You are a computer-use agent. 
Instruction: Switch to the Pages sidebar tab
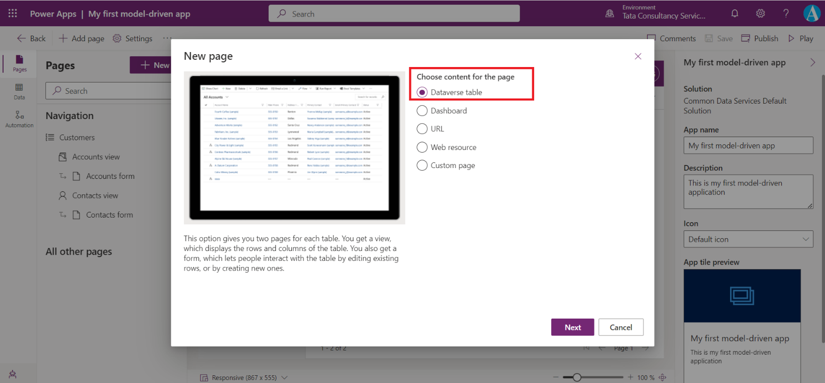click(x=20, y=63)
